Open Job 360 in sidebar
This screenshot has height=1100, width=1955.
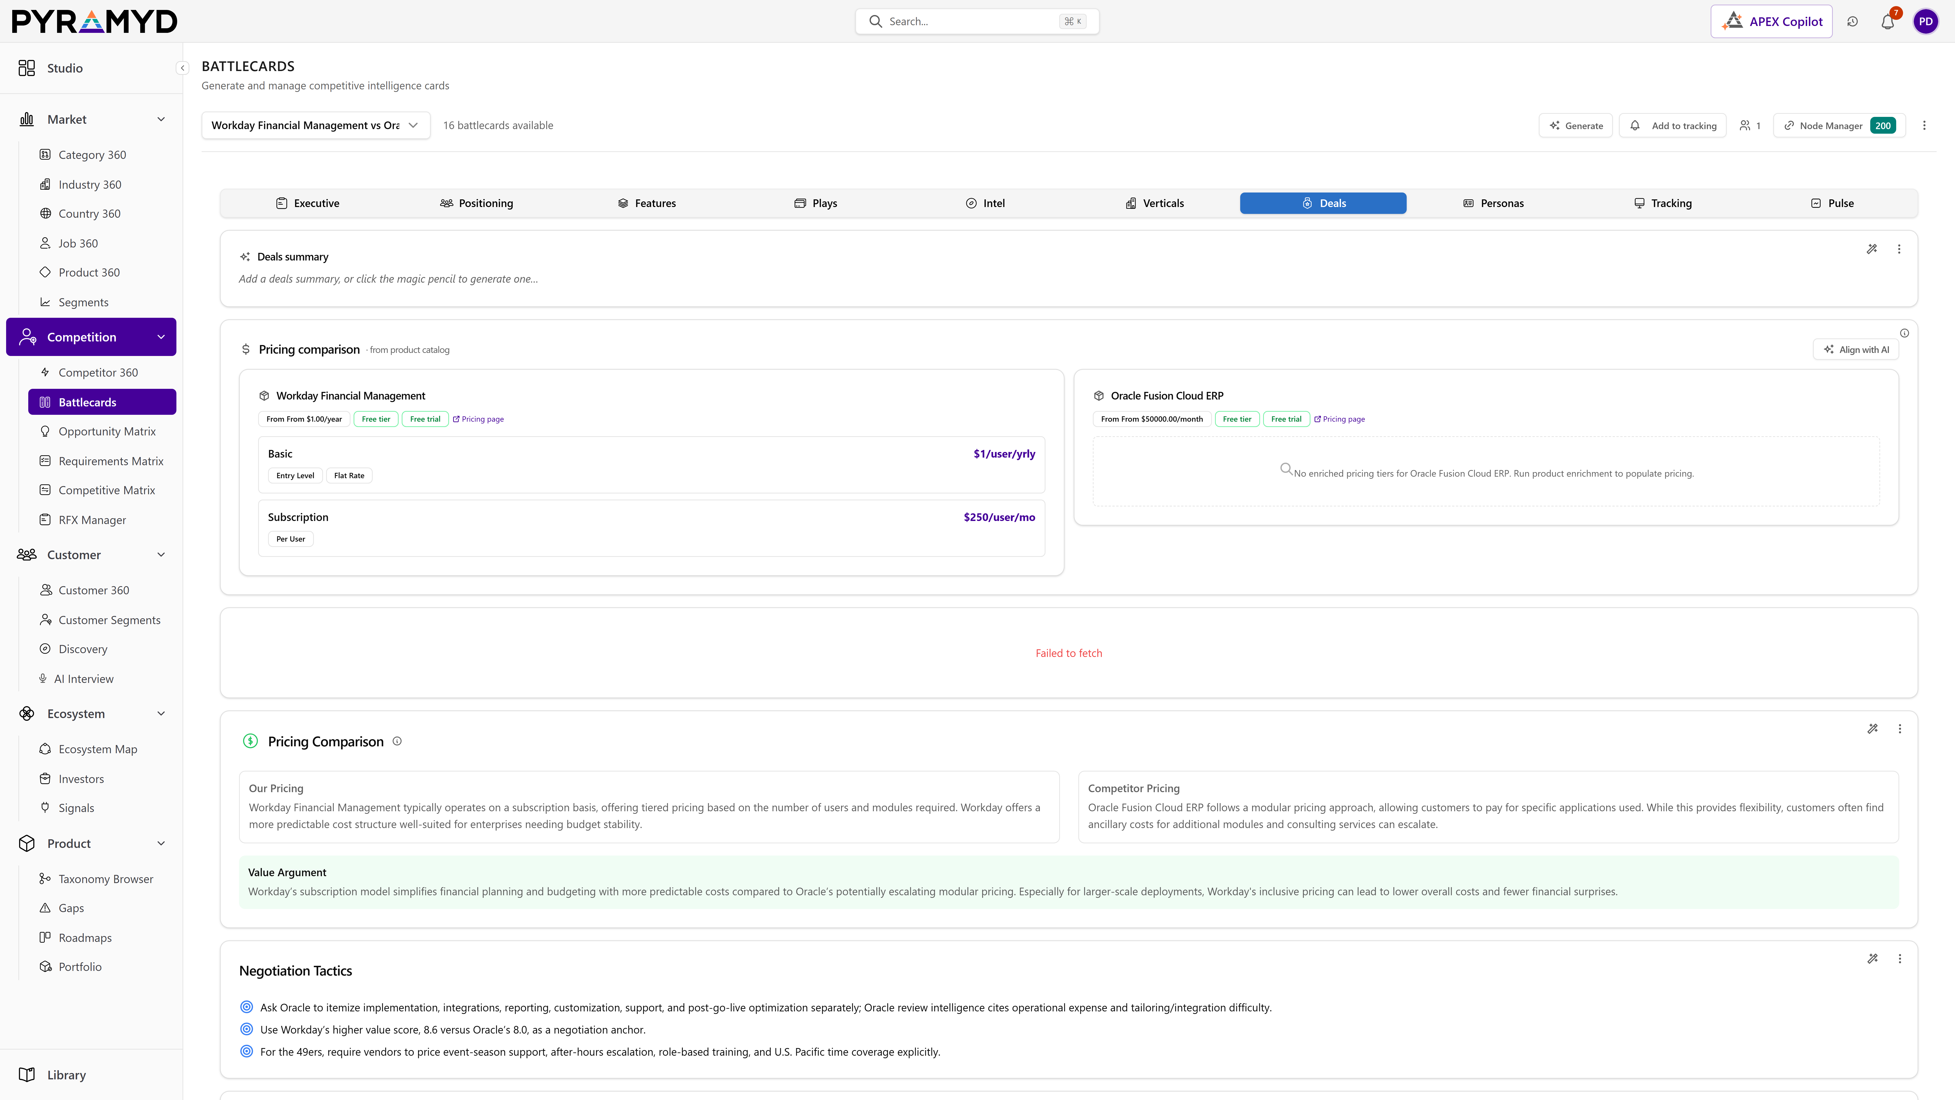(x=78, y=244)
